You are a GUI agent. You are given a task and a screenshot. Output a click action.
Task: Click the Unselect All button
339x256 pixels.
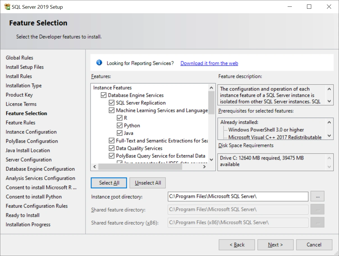pyautogui.click(x=148, y=183)
